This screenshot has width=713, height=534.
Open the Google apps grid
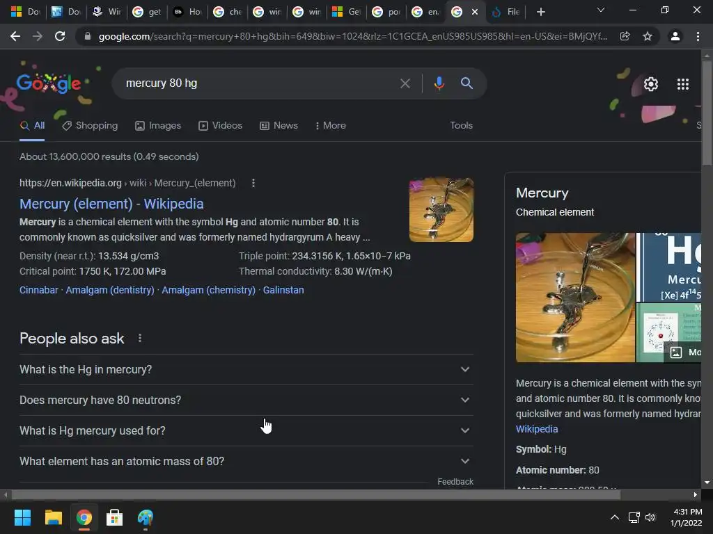(683, 84)
